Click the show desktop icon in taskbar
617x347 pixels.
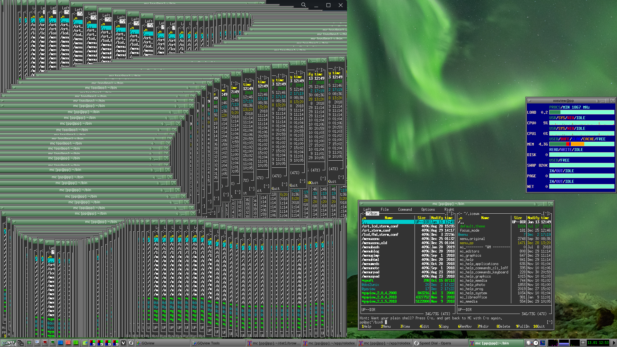29,343
